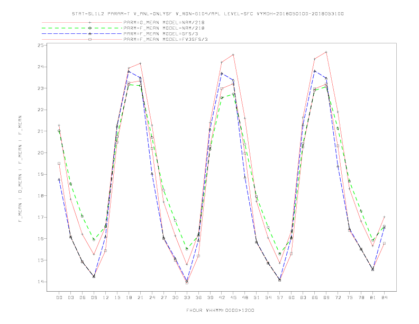Click the x-axis label FHOUR VHHMM:0000>1200
The image size is (419, 324).
(220, 310)
